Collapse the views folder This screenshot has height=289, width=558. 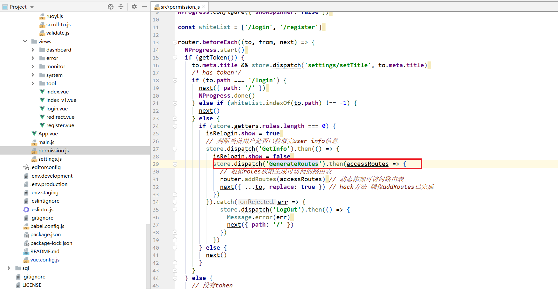(25, 41)
